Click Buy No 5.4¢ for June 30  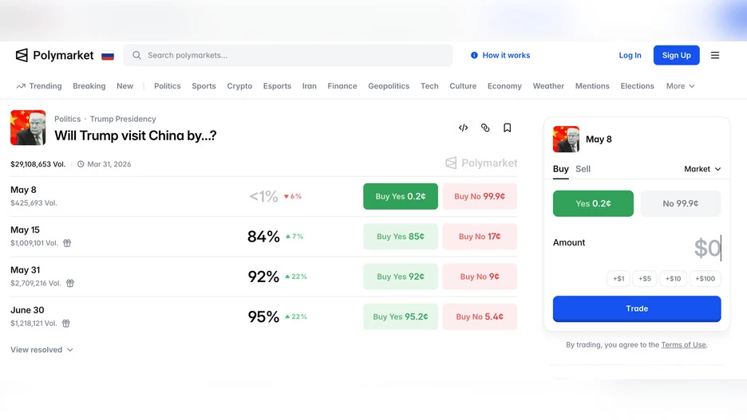pos(480,316)
